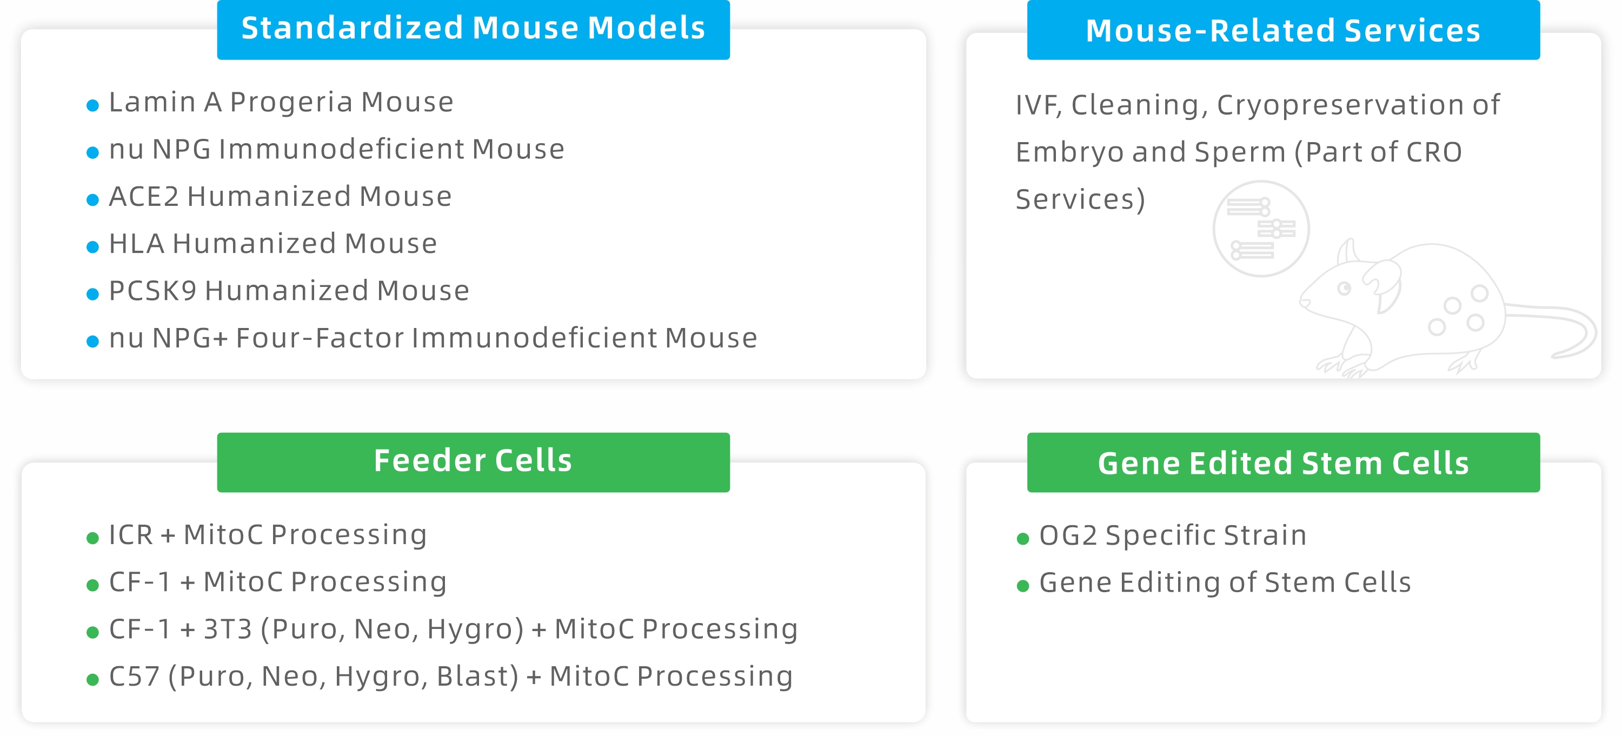Click IVF, Cleaning, Cryopreservation services text
The height and width of the screenshot is (737, 1622).
[1258, 152]
